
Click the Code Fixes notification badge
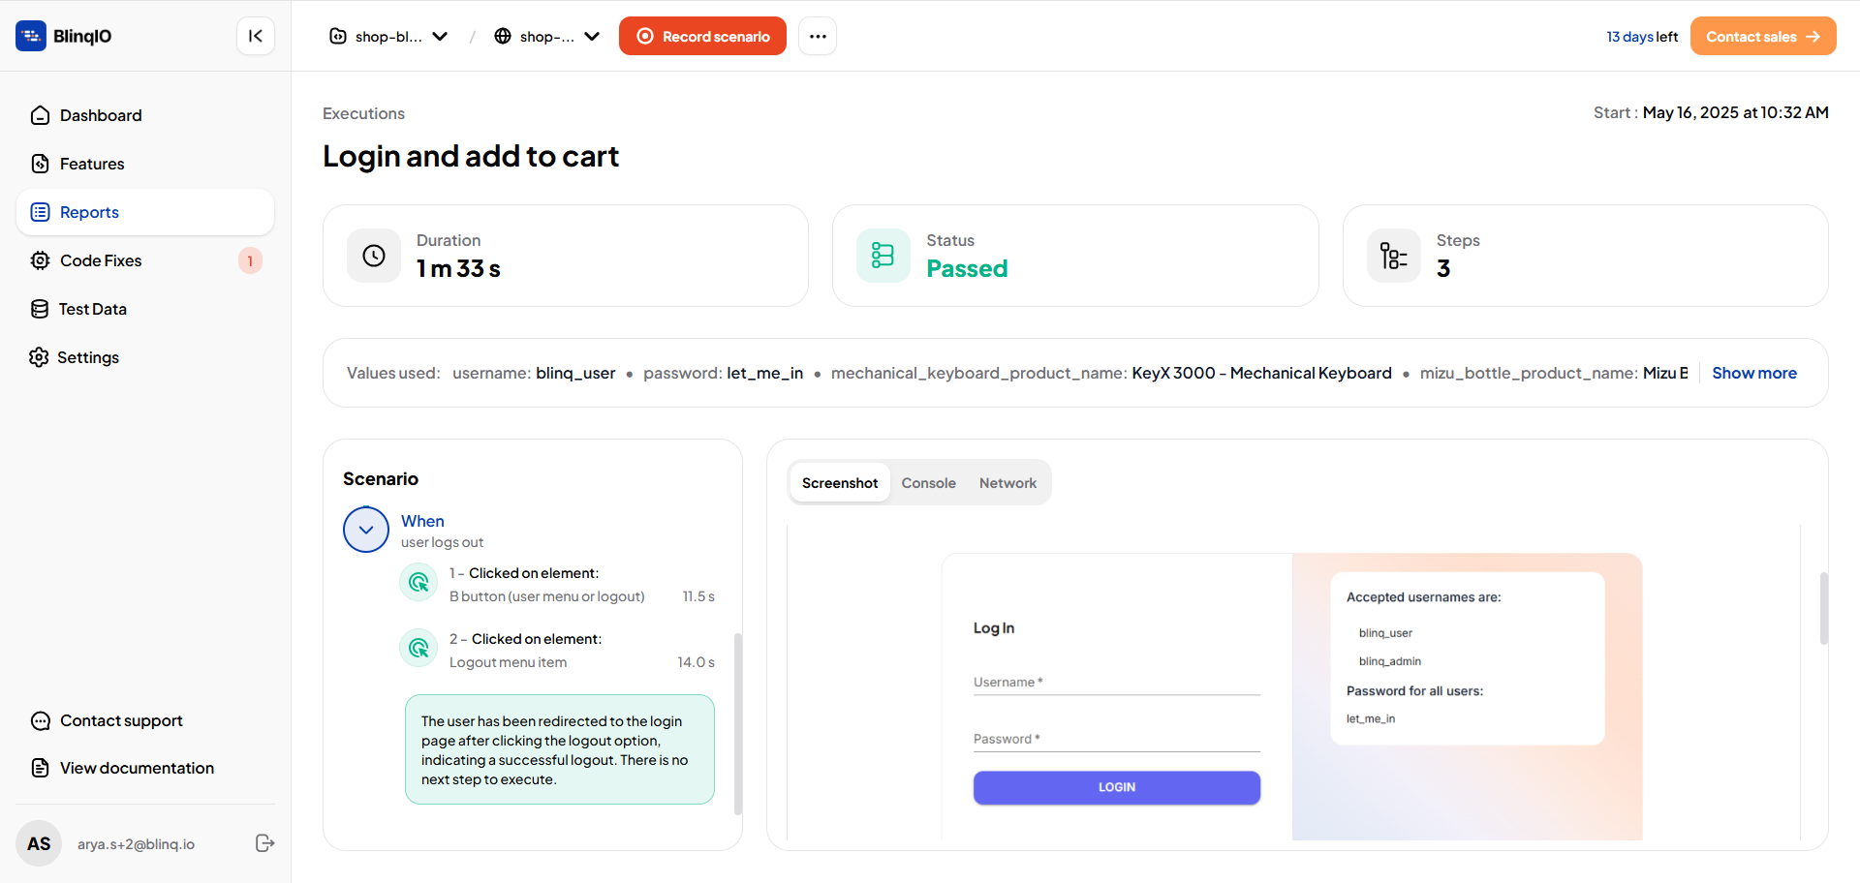click(x=250, y=260)
